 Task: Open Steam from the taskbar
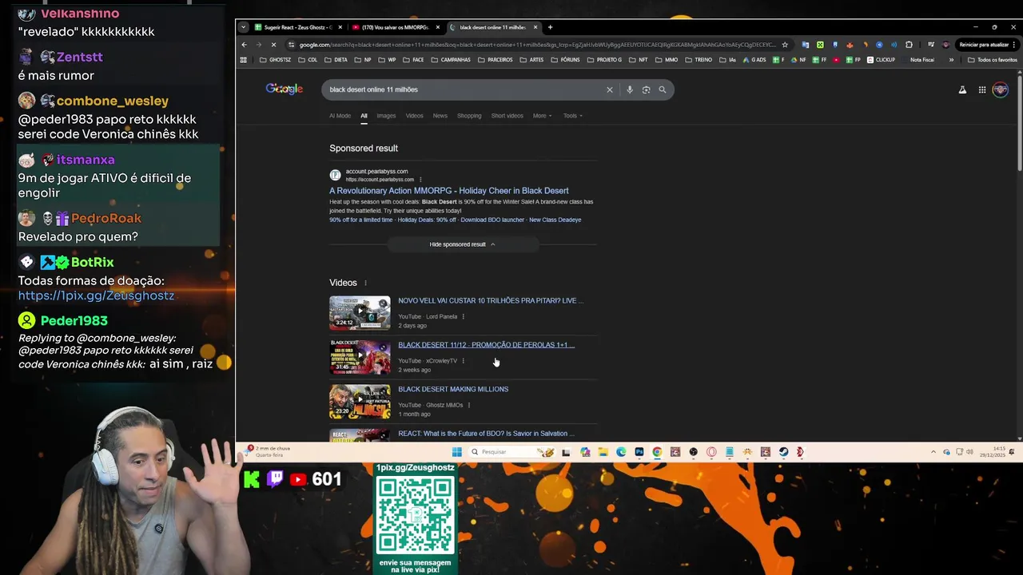pos(783,452)
